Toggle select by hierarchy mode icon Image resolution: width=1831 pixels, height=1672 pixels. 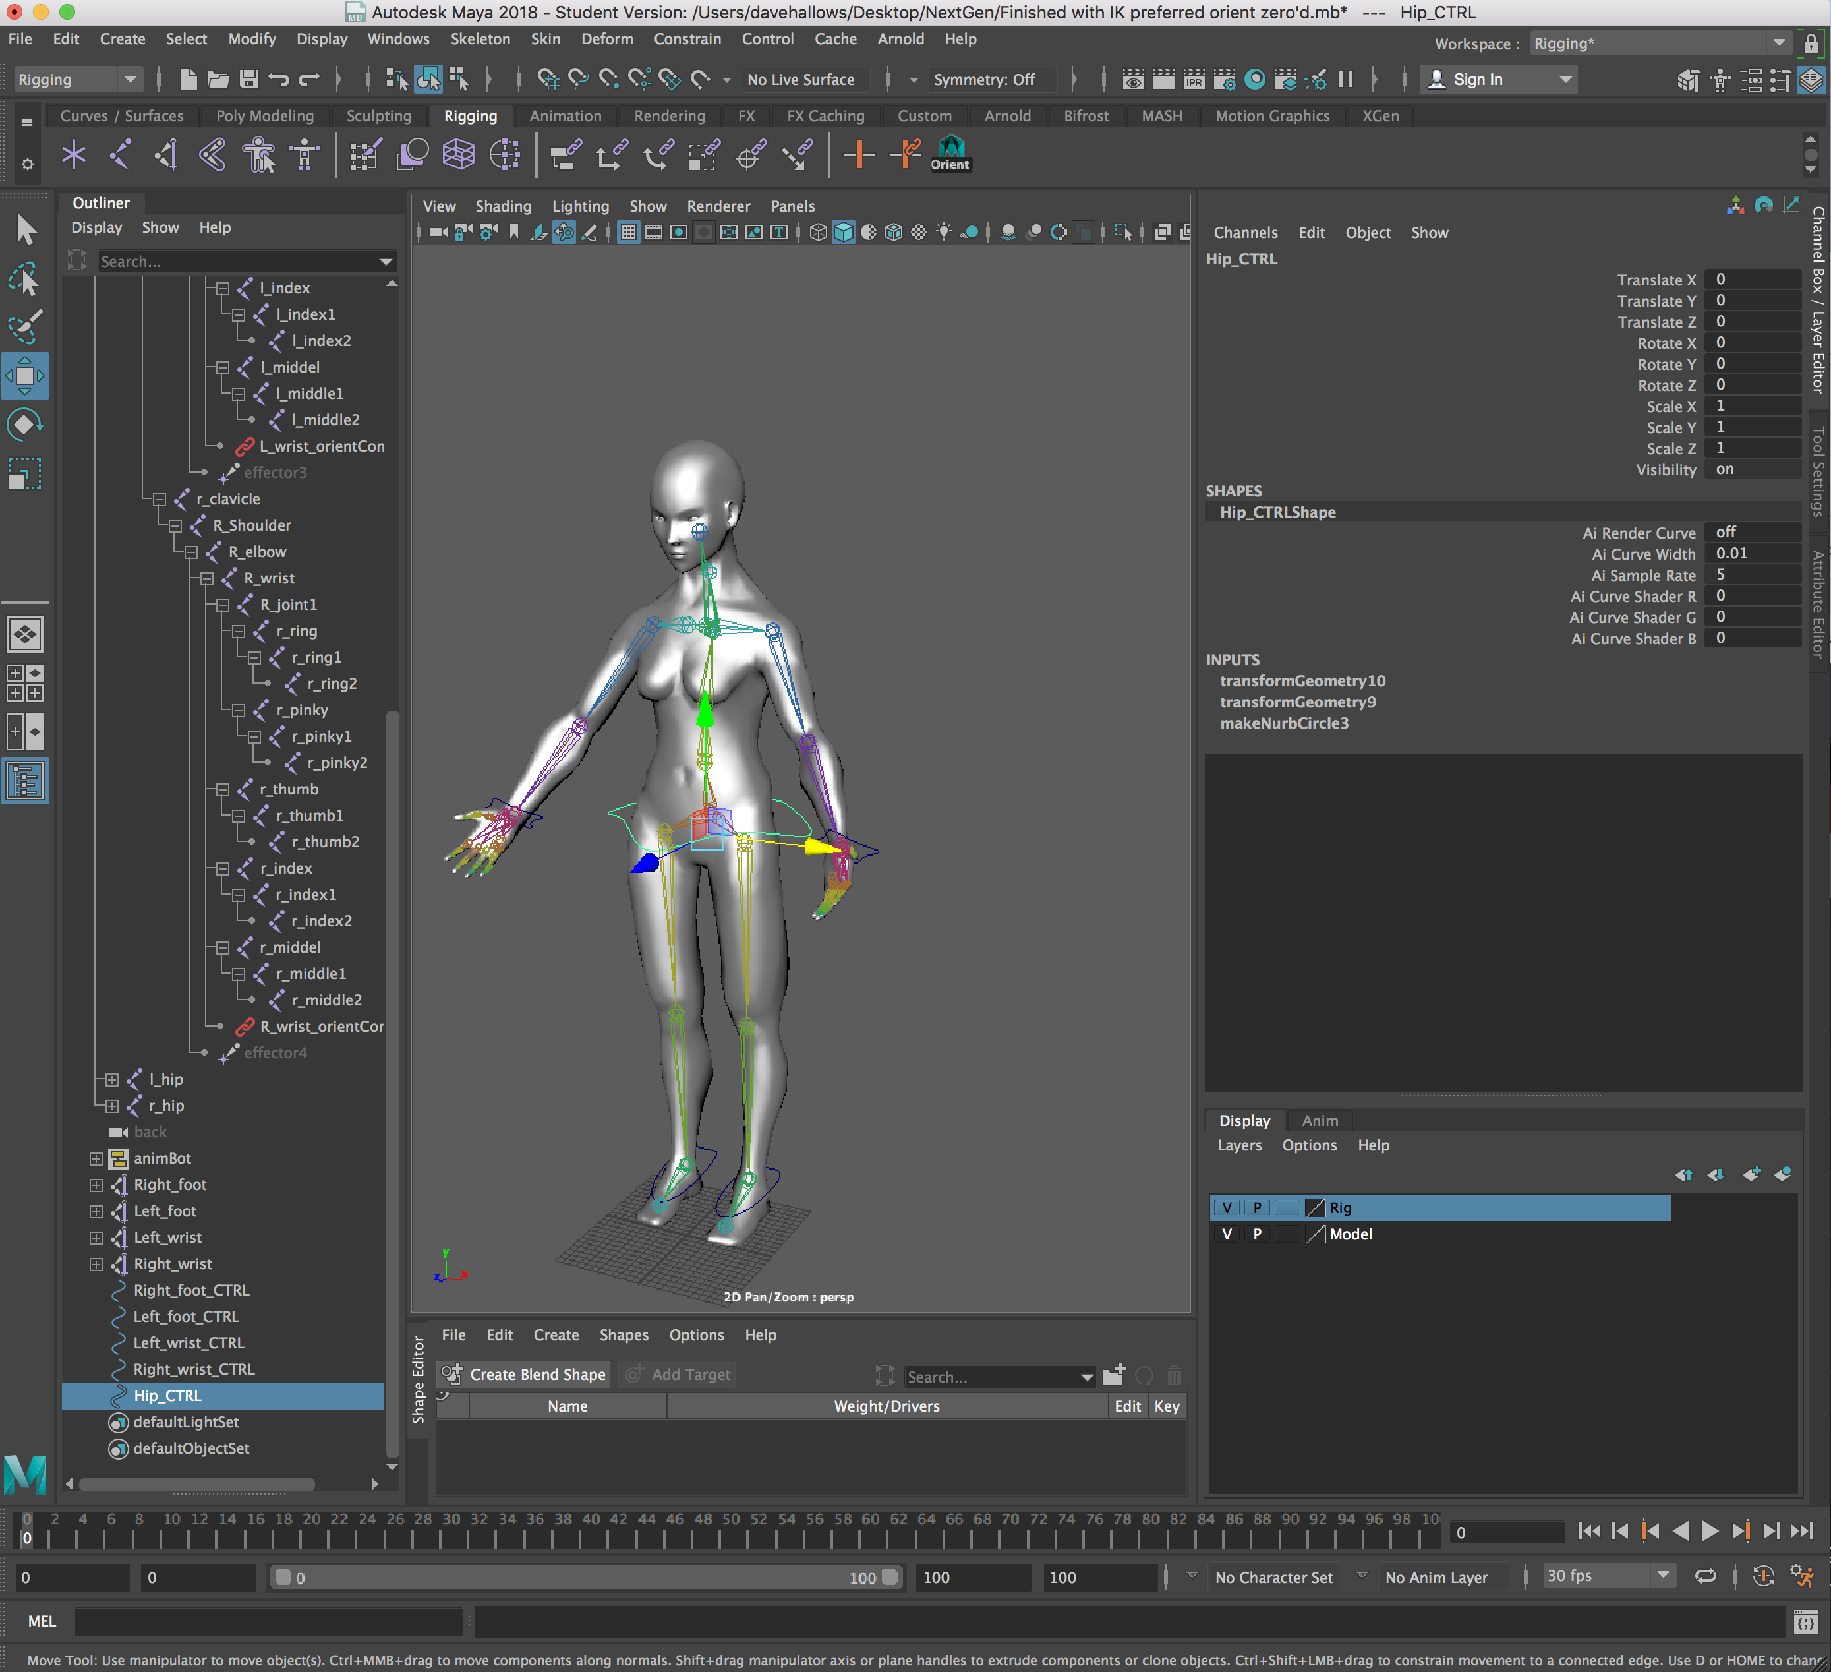(x=397, y=80)
